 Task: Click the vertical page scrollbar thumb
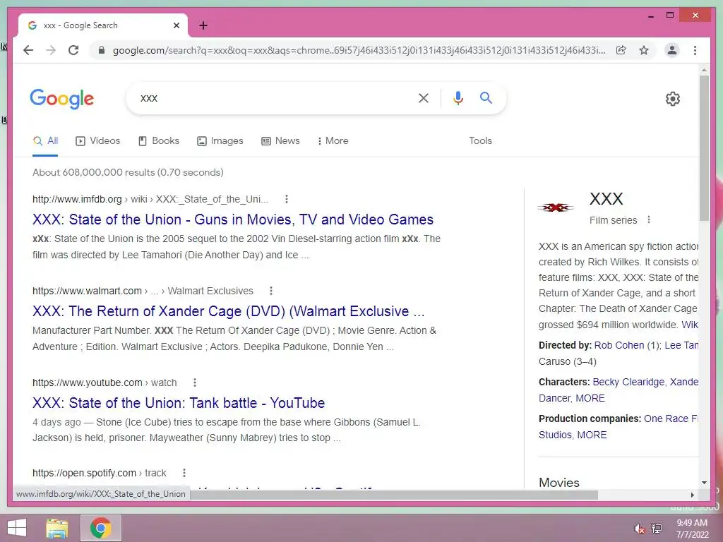(x=704, y=147)
